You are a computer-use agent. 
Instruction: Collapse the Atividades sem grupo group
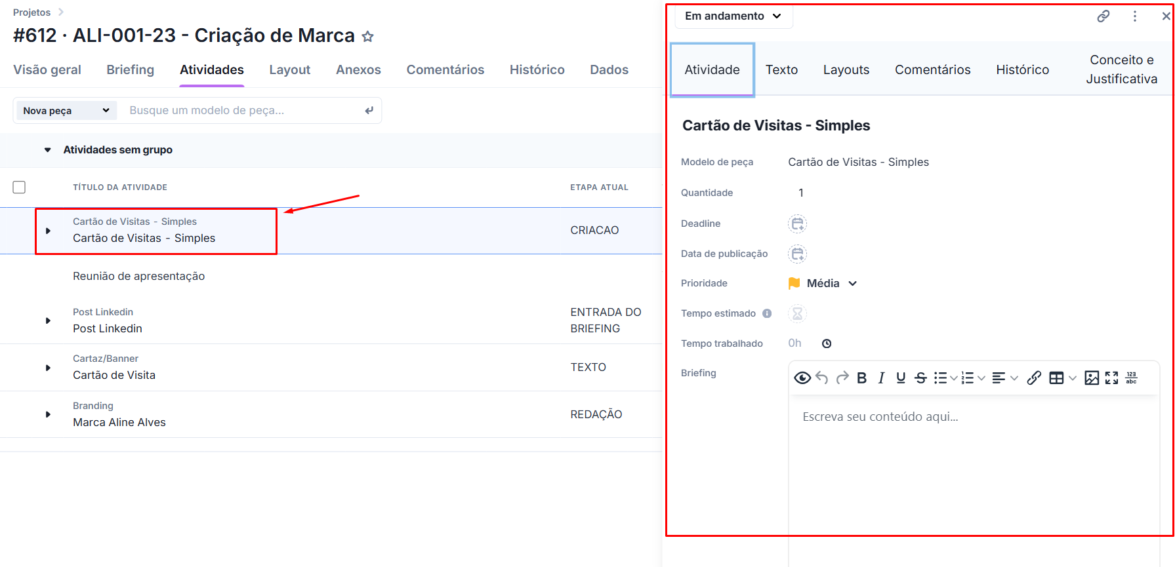[48, 150]
